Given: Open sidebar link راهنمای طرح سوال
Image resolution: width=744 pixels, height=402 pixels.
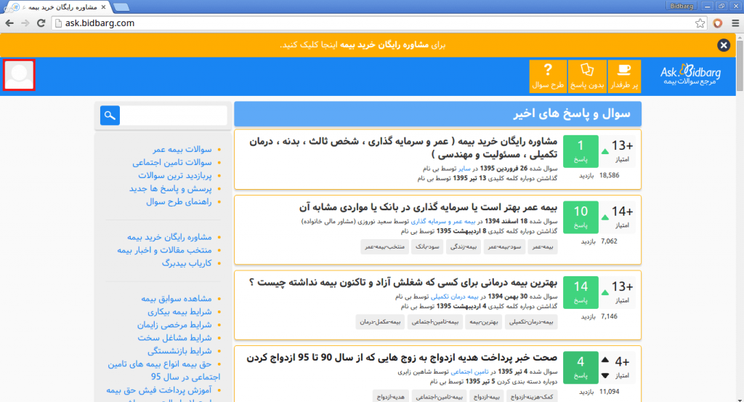Looking at the screenshot, I should (179, 201).
